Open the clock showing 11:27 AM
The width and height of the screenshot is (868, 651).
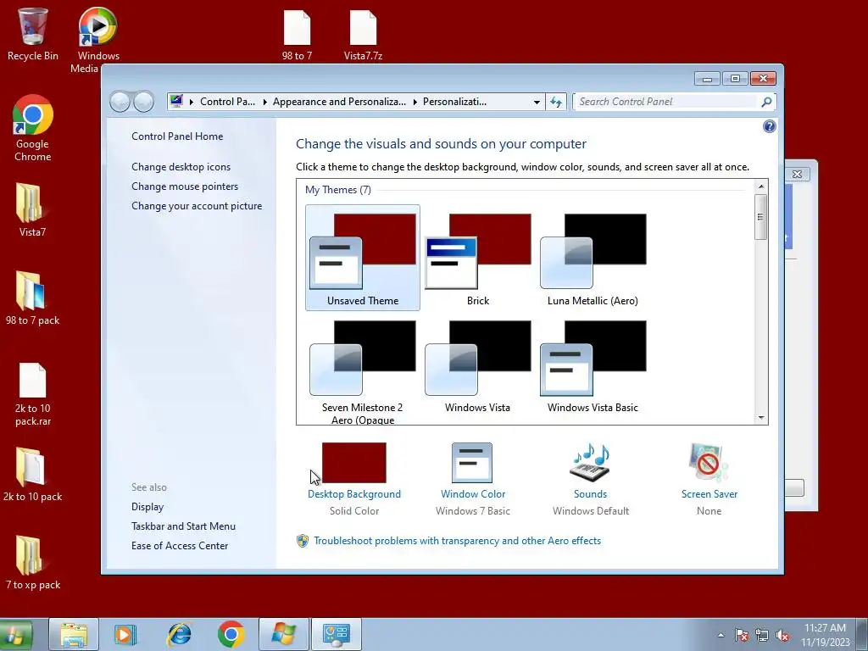pos(825,635)
